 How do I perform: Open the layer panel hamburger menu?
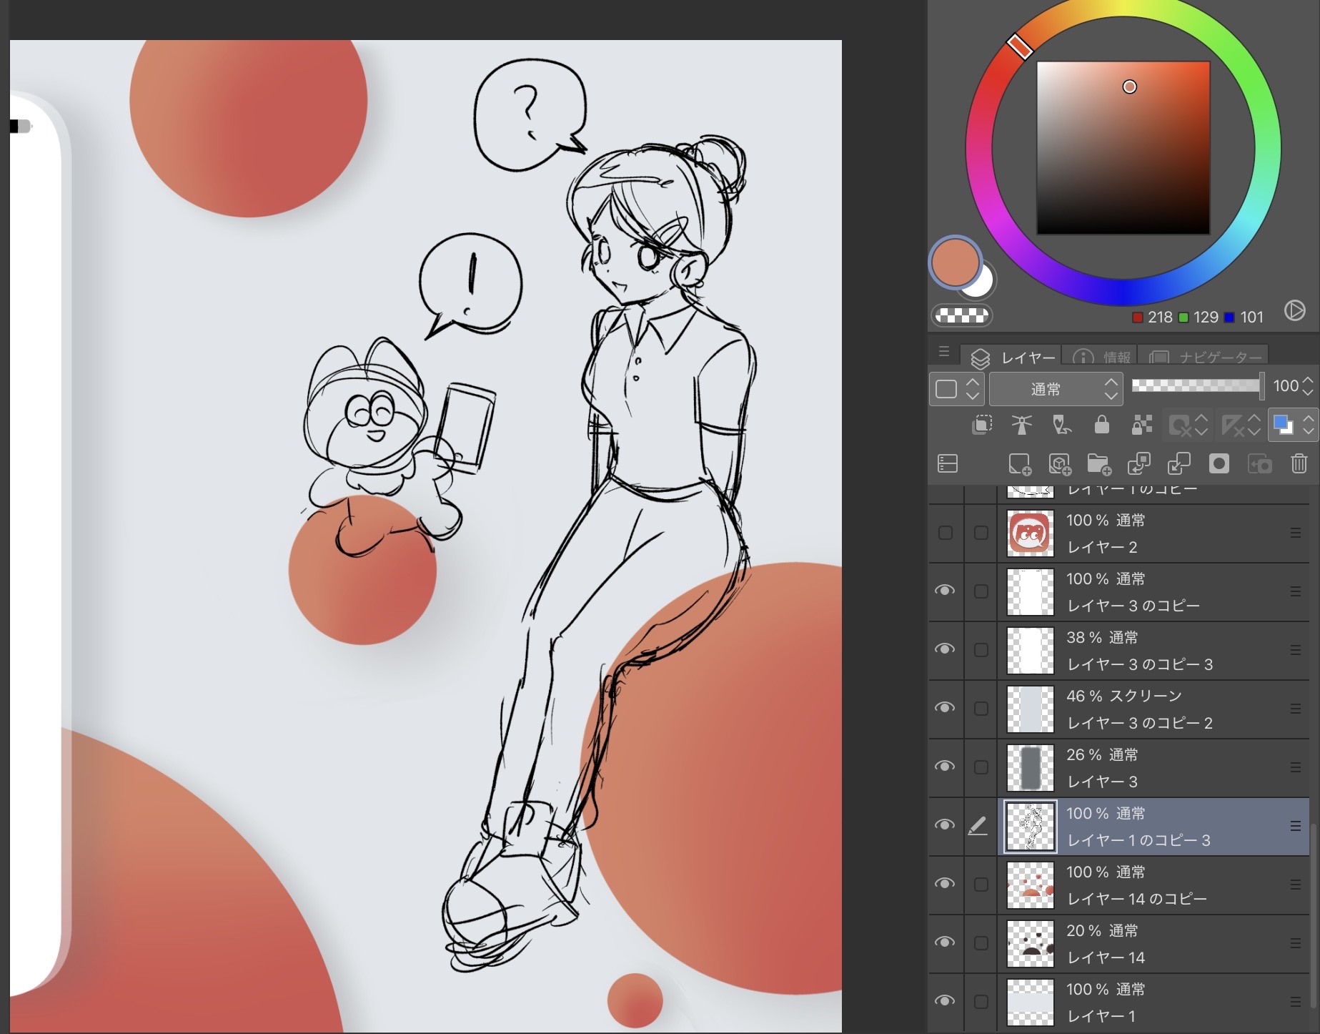pyautogui.click(x=944, y=351)
